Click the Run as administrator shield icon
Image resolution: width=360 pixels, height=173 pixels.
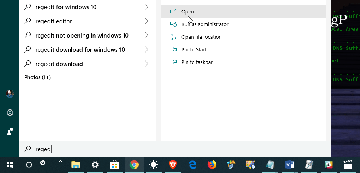click(173, 24)
